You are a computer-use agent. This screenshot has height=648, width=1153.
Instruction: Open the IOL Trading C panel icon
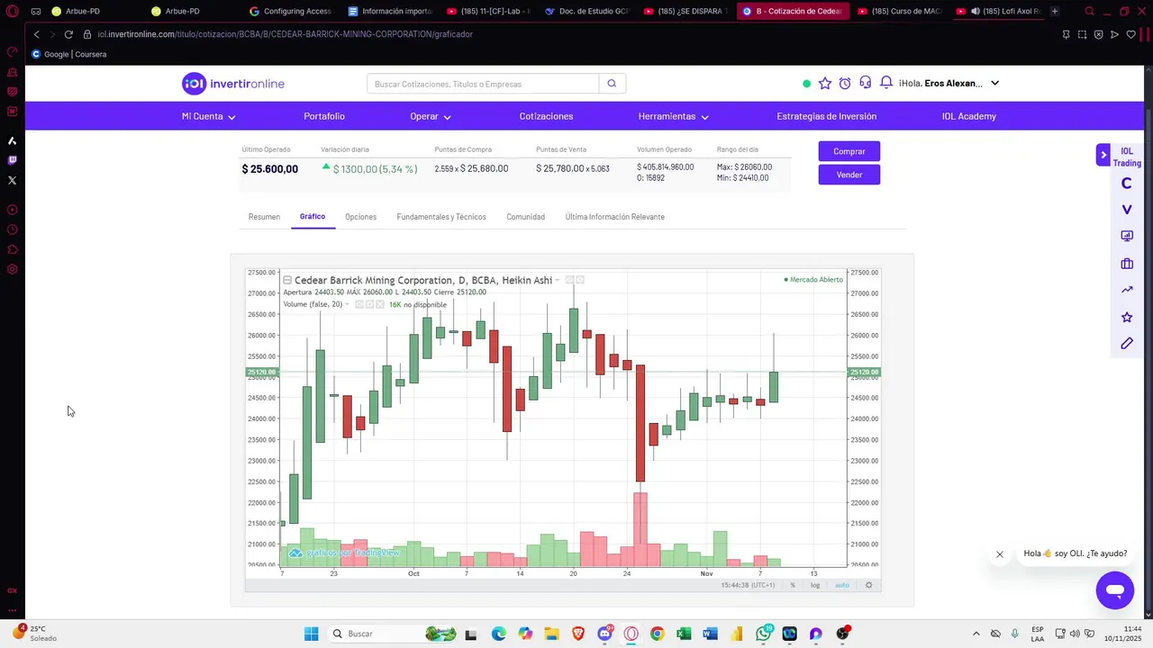pyautogui.click(x=1126, y=184)
